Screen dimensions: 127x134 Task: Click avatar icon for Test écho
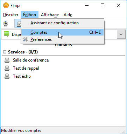[7, 76]
